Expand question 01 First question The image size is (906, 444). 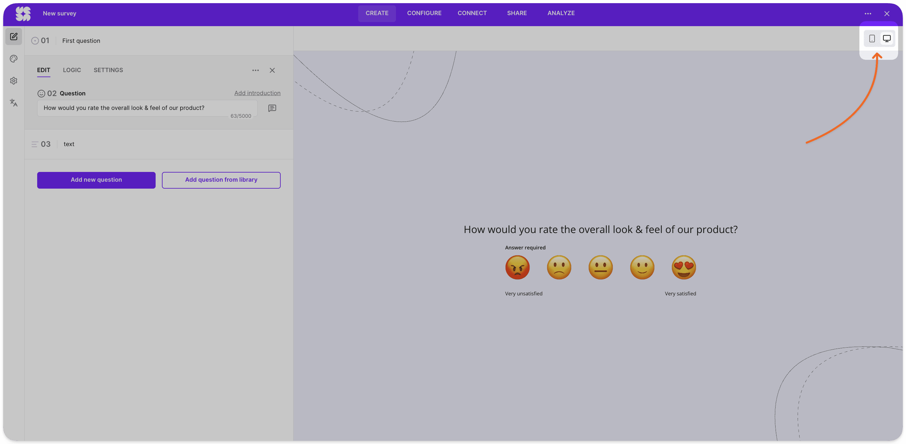(159, 41)
